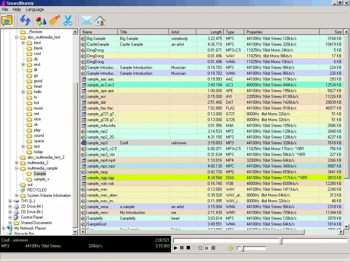
Task: Click the sample_mpc.mpc file icon
Action: pyautogui.click(x=83, y=166)
